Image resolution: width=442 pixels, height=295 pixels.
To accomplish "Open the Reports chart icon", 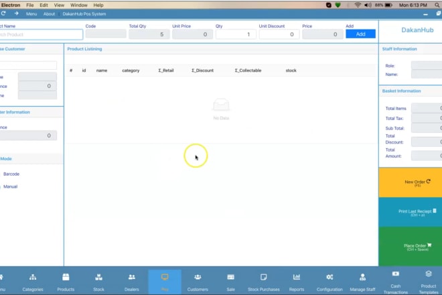I will pos(296,278).
